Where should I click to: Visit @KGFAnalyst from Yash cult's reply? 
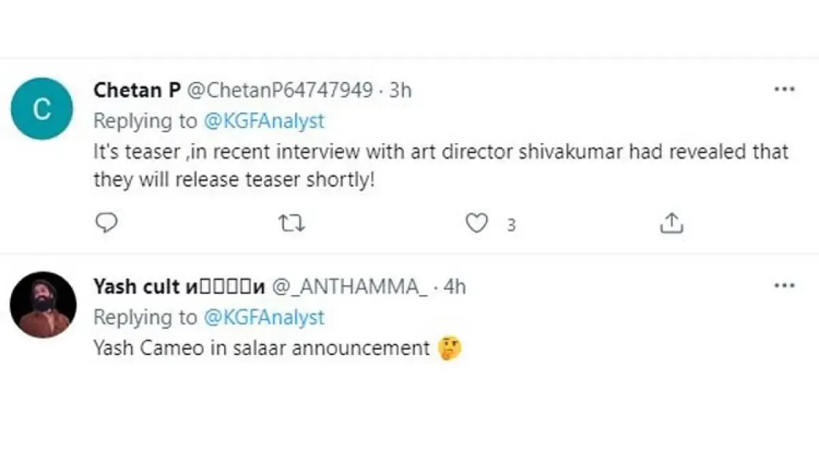point(263,318)
